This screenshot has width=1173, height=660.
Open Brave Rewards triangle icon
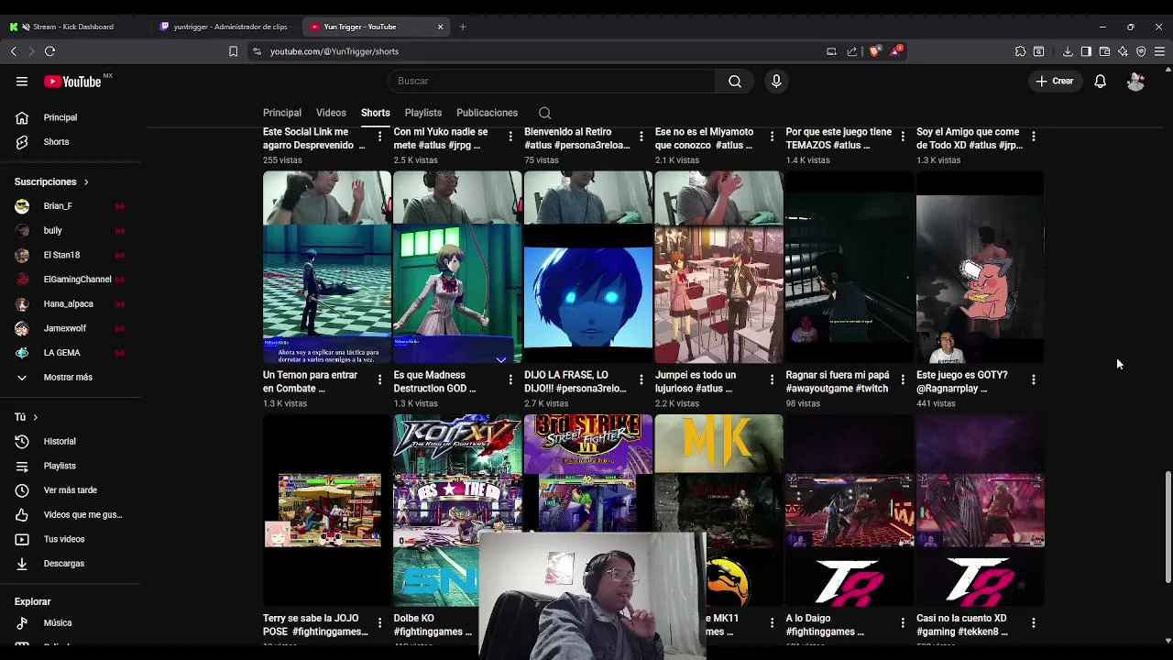895,51
